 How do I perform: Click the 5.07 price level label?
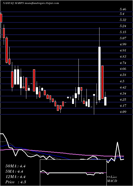[123, 38]
